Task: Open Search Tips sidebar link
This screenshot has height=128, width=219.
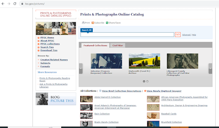Action: (x=47, y=47)
